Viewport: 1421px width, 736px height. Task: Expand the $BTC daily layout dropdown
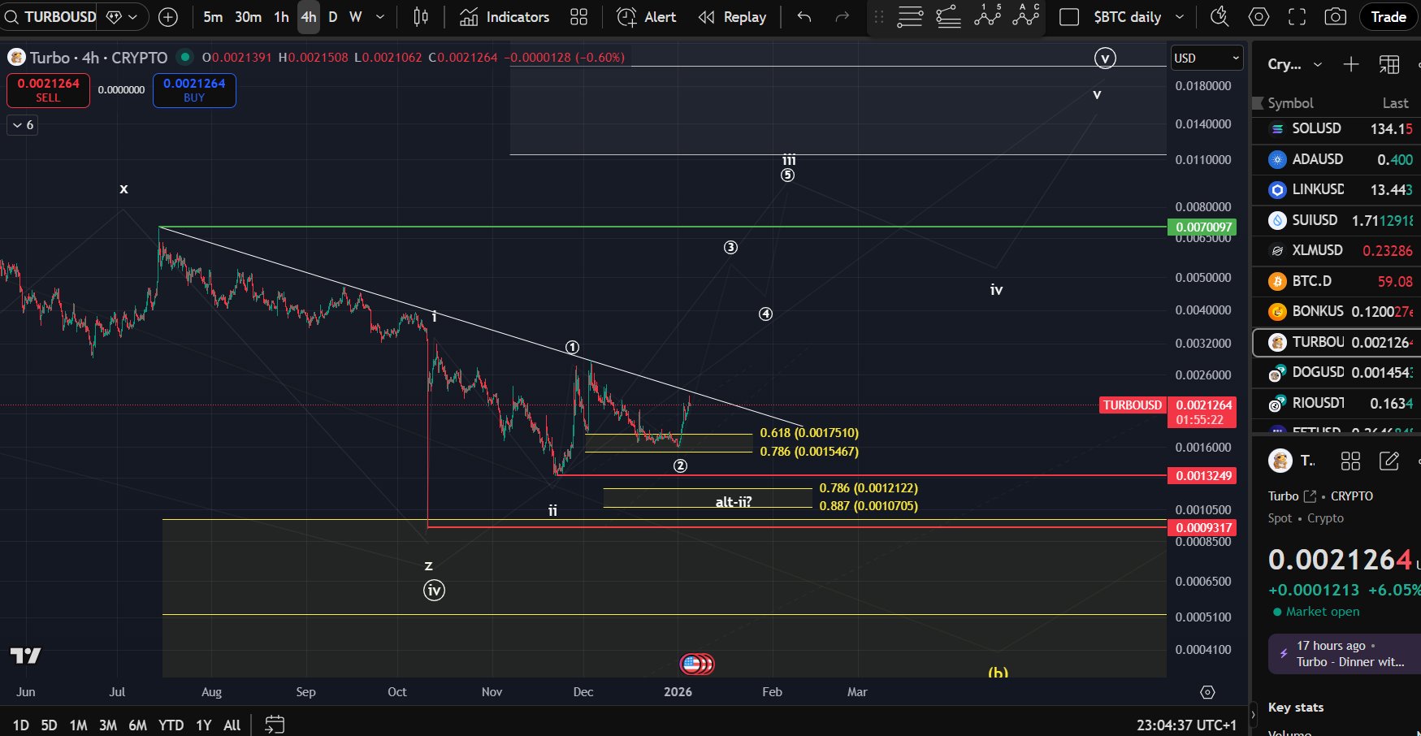pyautogui.click(x=1180, y=16)
